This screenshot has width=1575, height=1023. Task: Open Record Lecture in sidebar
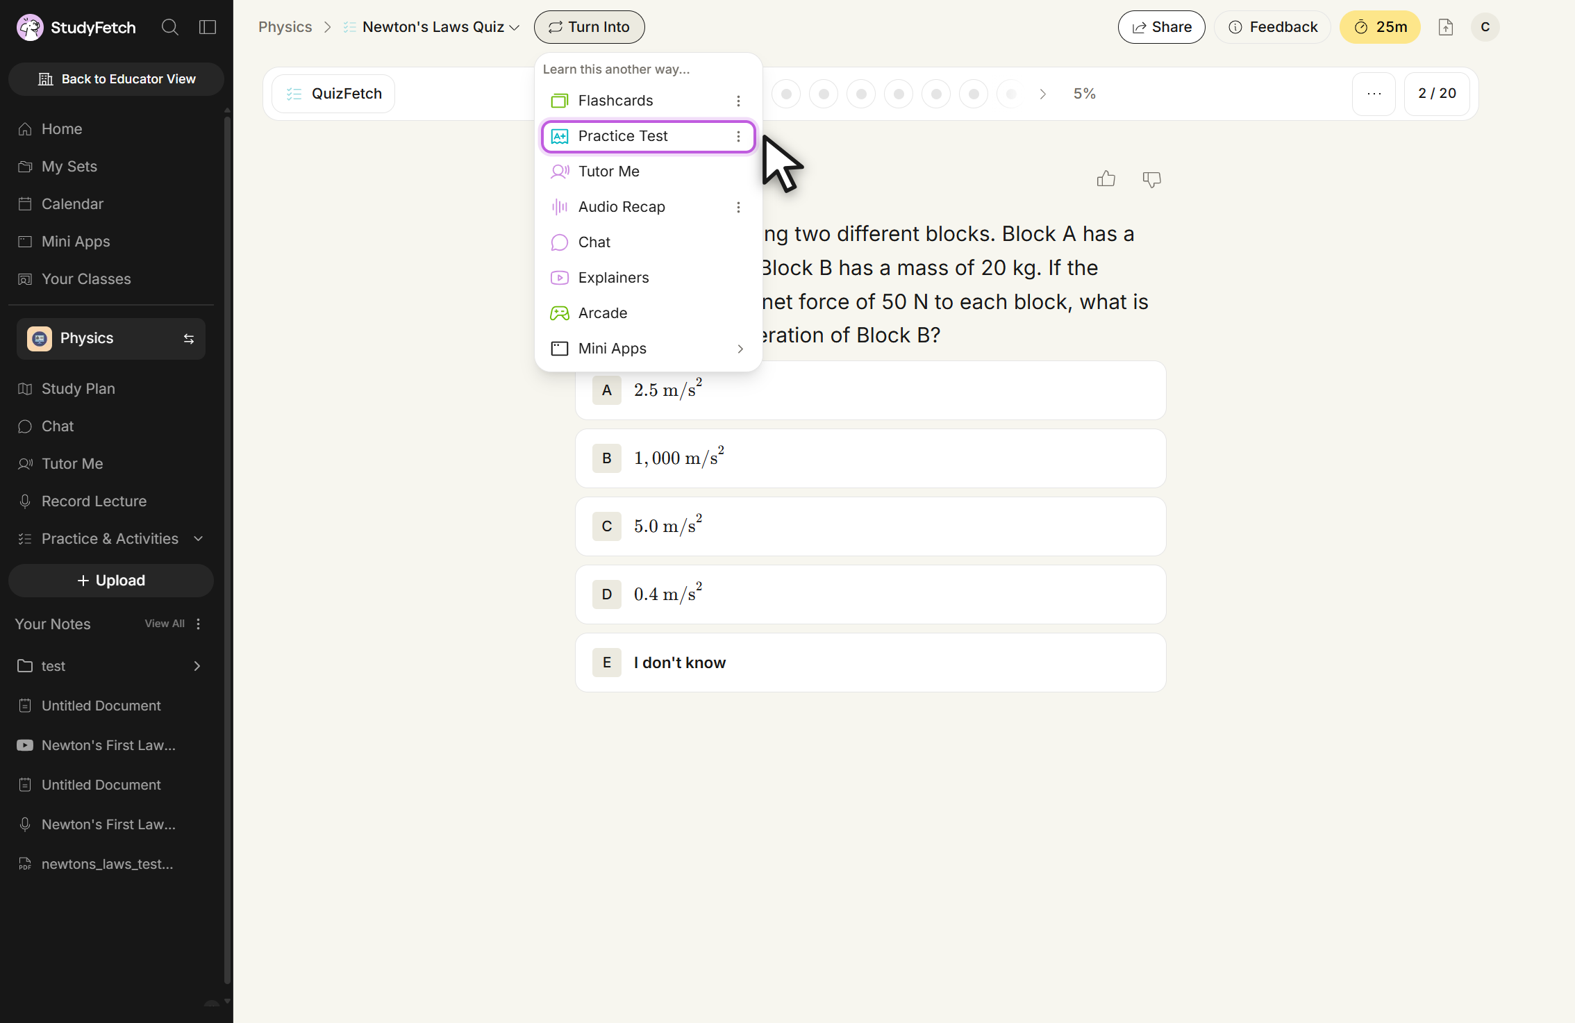(x=111, y=501)
